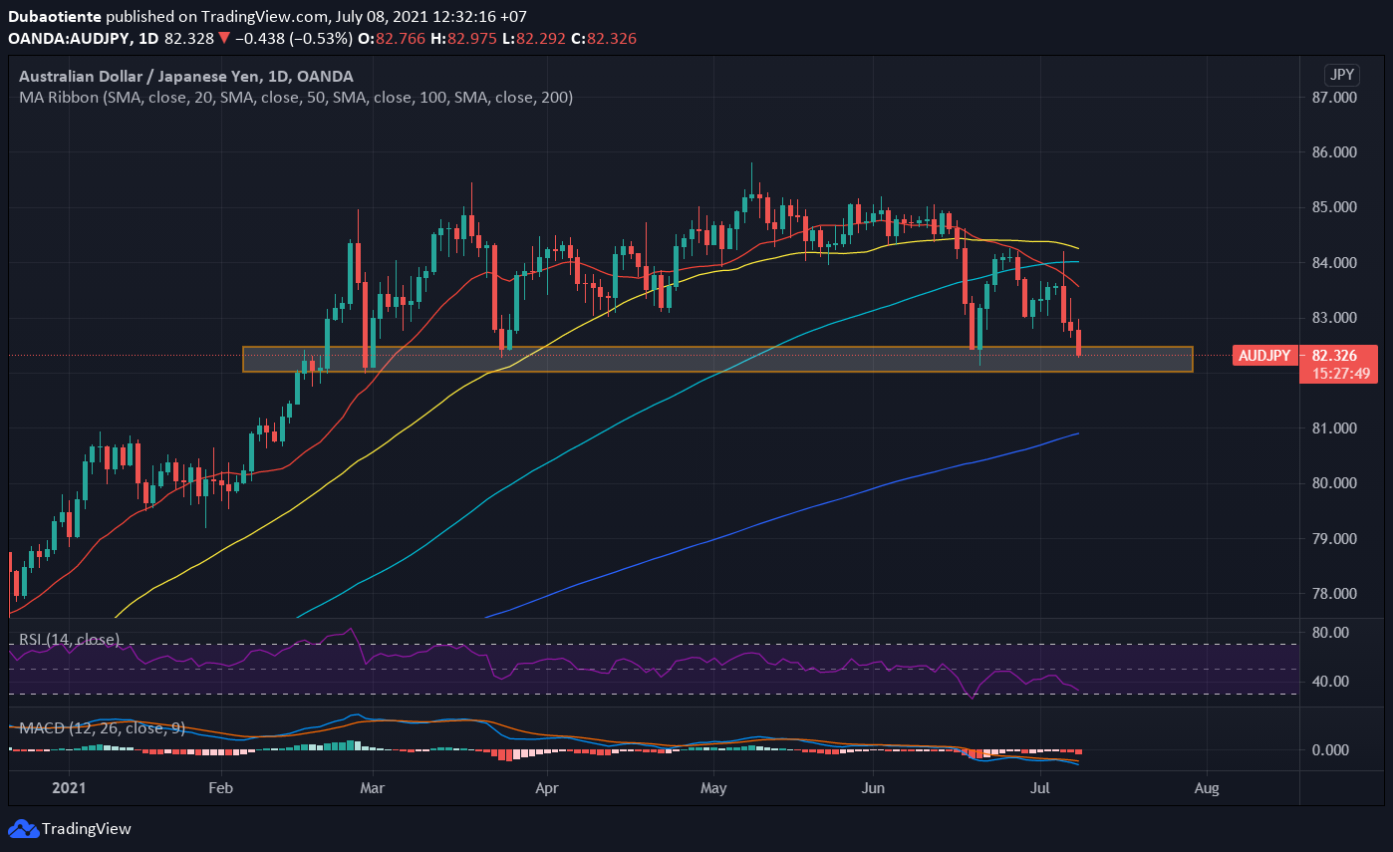Select the MA Ribbon indicator legend
Viewport: 1393px width, 852px height.
click(x=297, y=98)
